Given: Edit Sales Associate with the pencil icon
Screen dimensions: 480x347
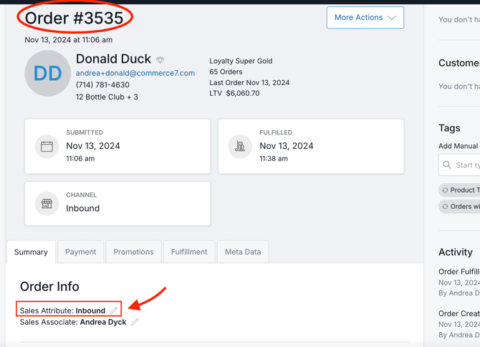Looking at the screenshot, I should pyautogui.click(x=135, y=322).
